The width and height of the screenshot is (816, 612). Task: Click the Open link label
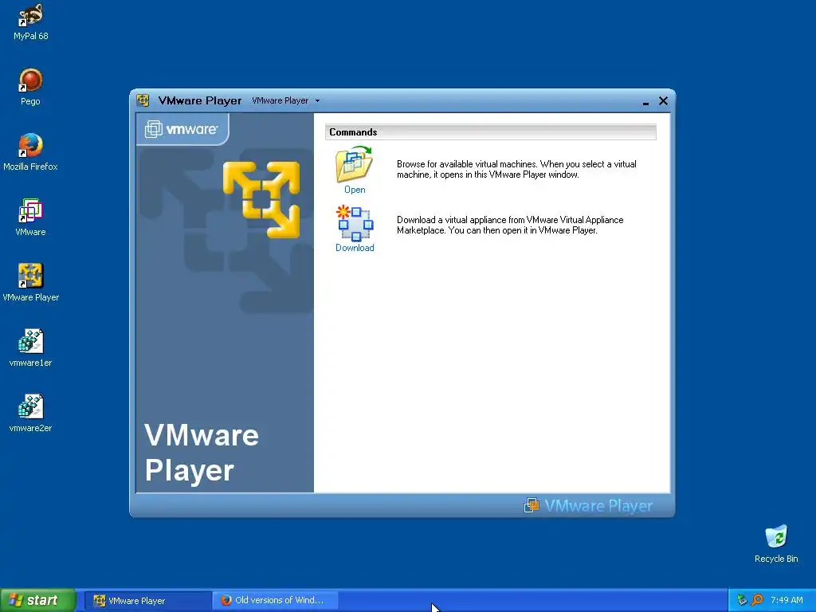point(355,190)
